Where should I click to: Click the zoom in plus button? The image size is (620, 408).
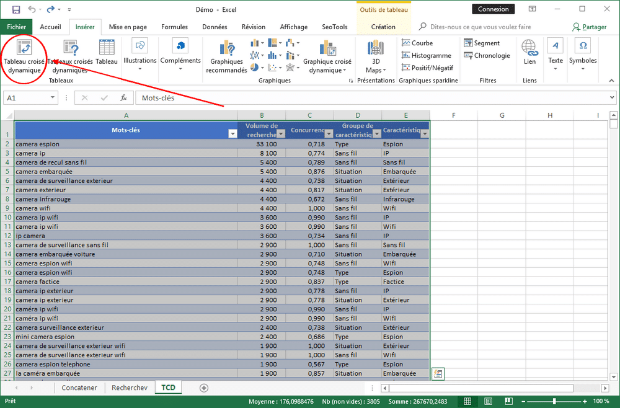click(x=585, y=401)
